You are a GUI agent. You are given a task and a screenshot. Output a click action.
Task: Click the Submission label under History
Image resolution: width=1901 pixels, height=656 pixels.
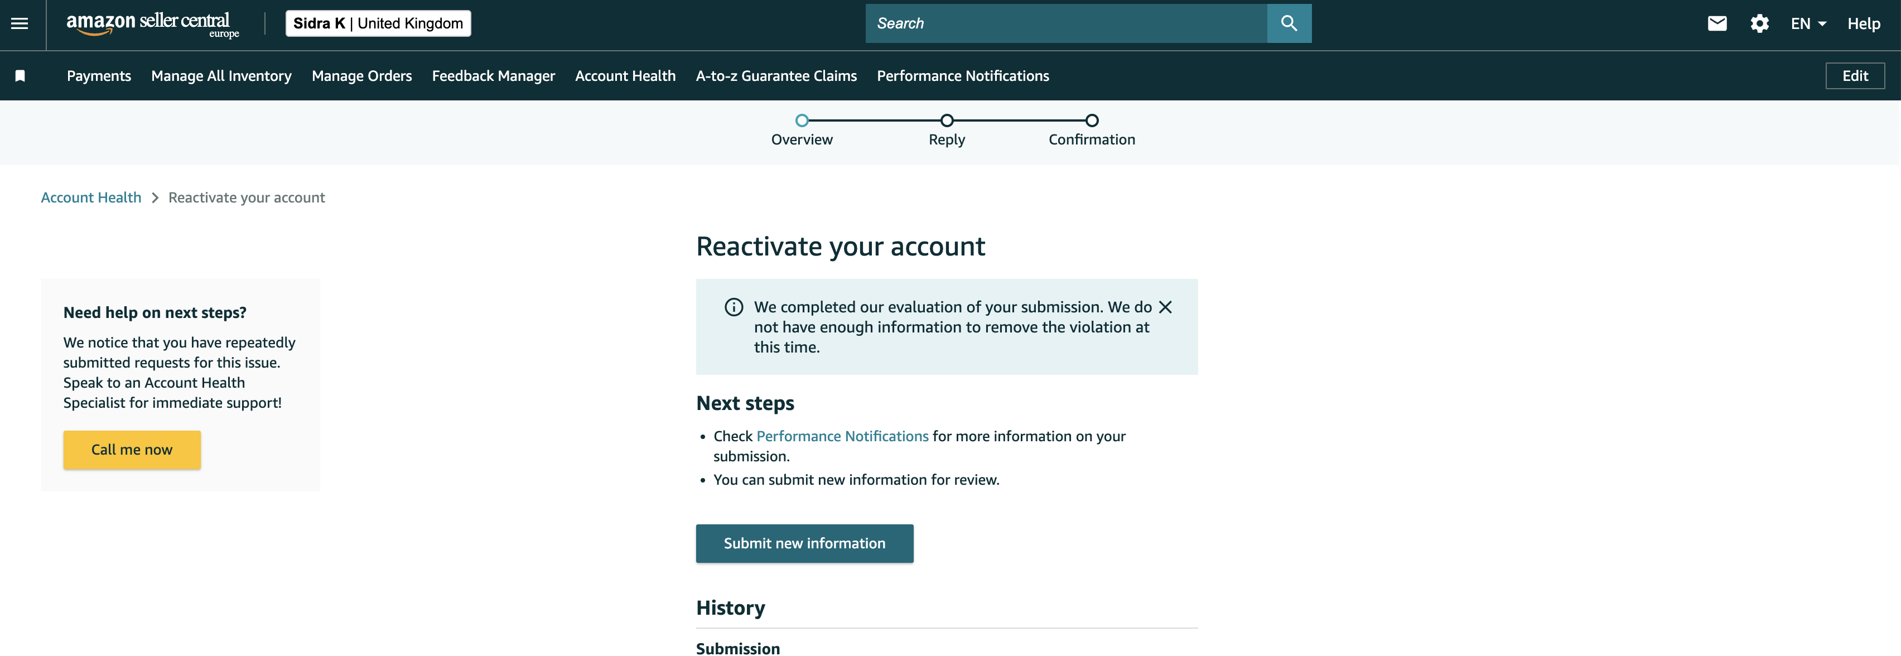(738, 648)
